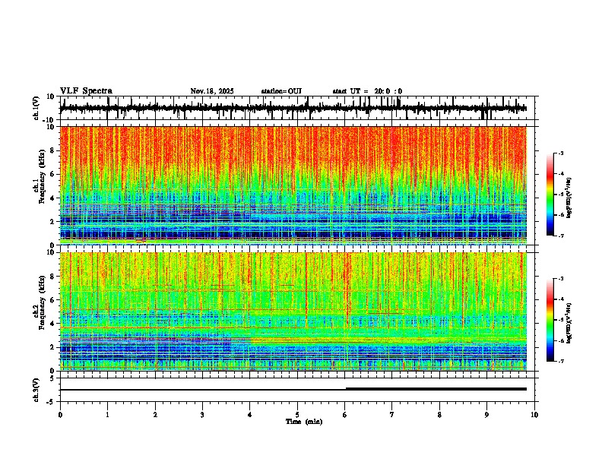Image resolution: width=602 pixels, height=465 pixels.
Task: Click time-axis tick label "4"
Action: pyautogui.click(x=250, y=415)
